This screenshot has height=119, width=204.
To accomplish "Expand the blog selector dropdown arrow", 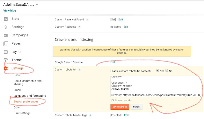I will (37, 4).
